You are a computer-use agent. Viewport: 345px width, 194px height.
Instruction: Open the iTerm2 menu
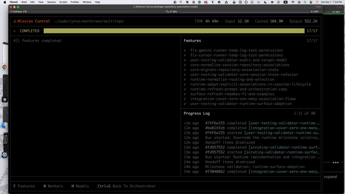[14, 2]
